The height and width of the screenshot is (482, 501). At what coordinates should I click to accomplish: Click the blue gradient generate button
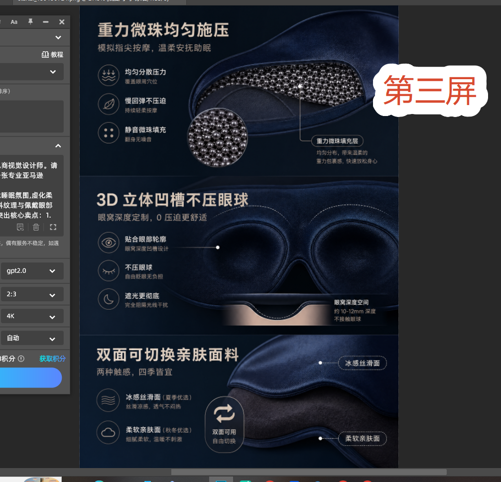(31, 377)
